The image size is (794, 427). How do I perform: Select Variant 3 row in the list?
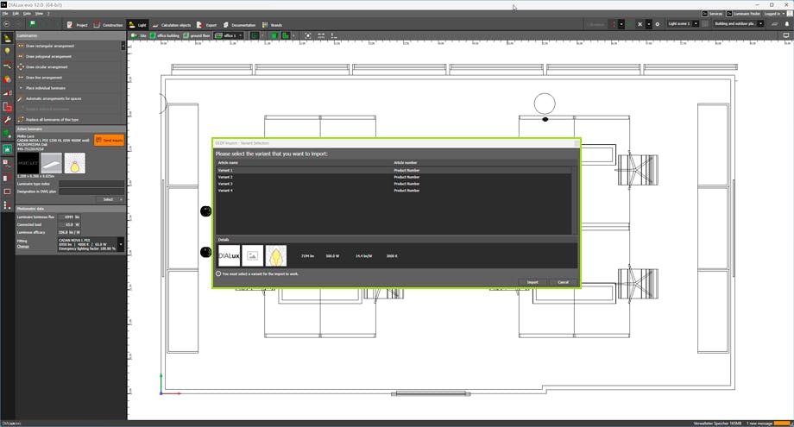(394, 184)
